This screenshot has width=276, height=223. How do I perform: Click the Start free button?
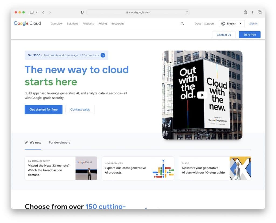pyautogui.click(x=250, y=35)
